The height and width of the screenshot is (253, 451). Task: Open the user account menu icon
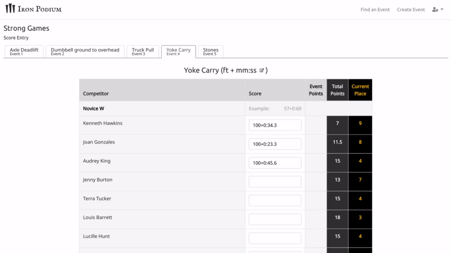point(437,9)
